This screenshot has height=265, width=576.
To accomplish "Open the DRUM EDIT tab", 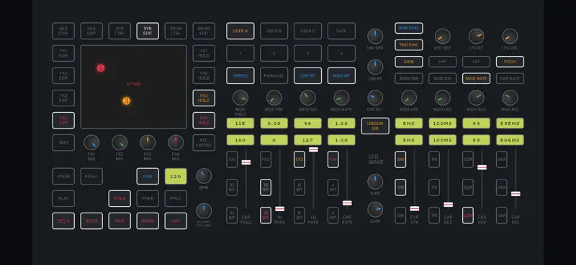I will pos(204,31).
